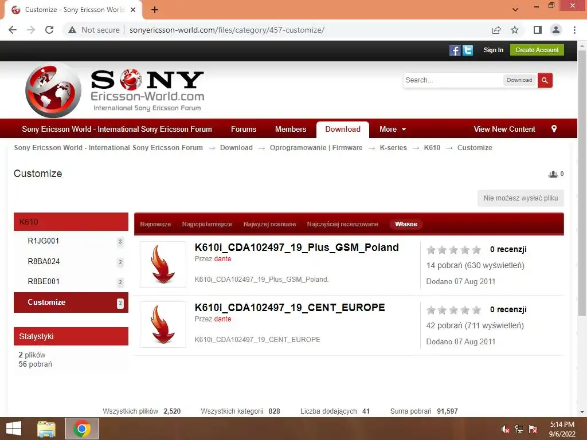Screen dimensions: 587x440
Task: Sort files by Najnowsze
Action: click(x=155, y=224)
